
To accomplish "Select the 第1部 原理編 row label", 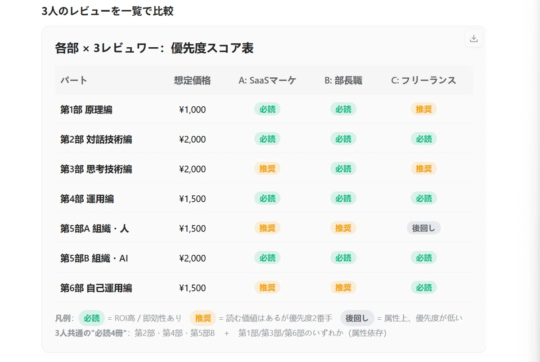I will [86, 109].
